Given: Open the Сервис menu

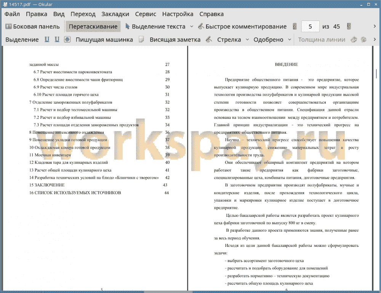Looking at the screenshot, I should [x=146, y=14].
